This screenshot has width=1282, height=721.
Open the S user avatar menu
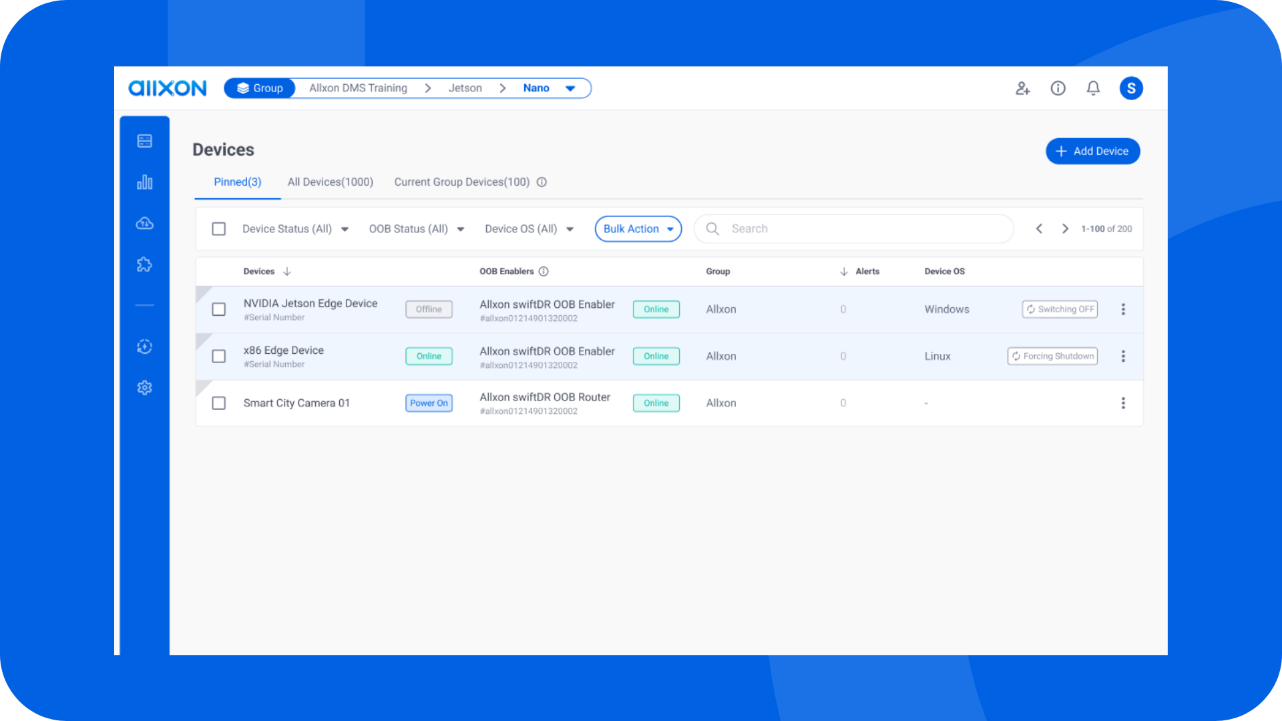coord(1131,88)
